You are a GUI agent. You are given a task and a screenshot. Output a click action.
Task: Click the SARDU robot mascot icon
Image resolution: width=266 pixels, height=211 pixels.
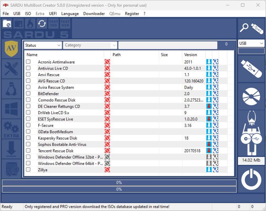[252, 133]
